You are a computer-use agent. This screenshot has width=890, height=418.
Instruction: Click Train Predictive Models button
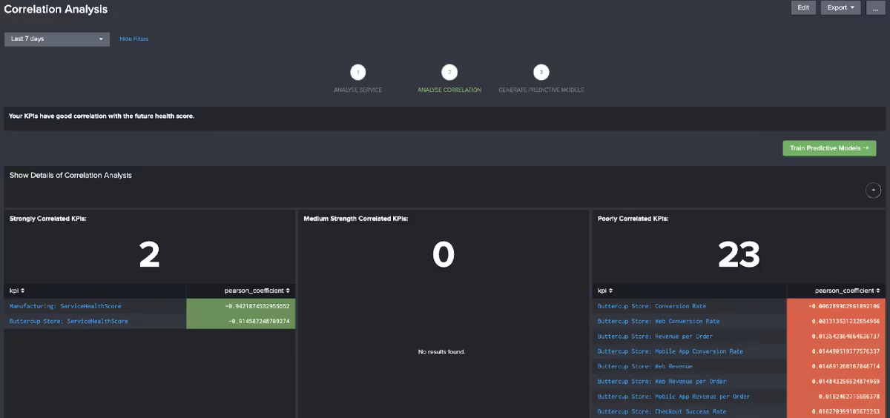(x=829, y=148)
